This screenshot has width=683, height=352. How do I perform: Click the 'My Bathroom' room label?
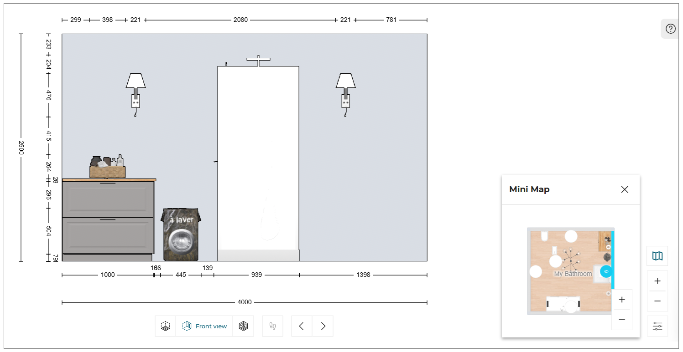(573, 274)
